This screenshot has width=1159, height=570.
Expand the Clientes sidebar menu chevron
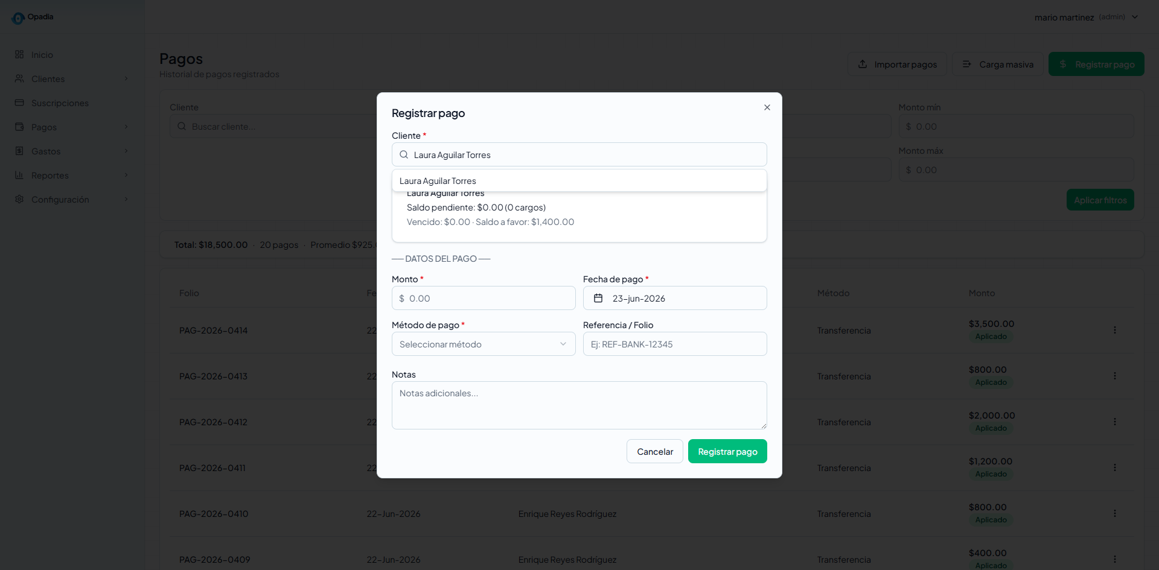(126, 78)
